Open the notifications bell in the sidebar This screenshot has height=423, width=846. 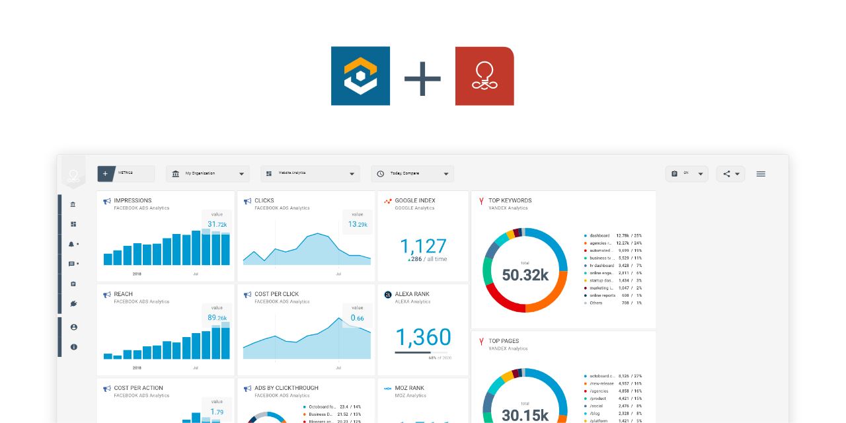click(72, 244)
